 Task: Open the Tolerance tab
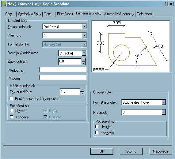coord(144,14)
